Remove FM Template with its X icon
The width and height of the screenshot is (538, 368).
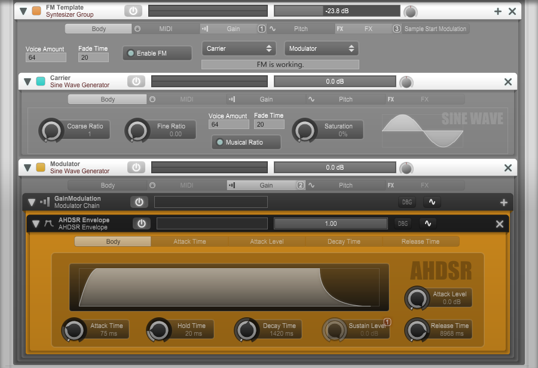[x=512, y=11]
